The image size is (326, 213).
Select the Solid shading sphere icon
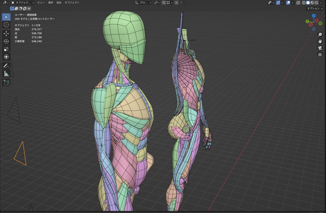click(x=308, y=3)
